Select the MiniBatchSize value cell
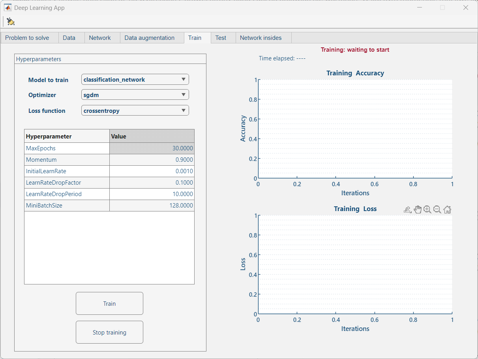 point(152,206)
